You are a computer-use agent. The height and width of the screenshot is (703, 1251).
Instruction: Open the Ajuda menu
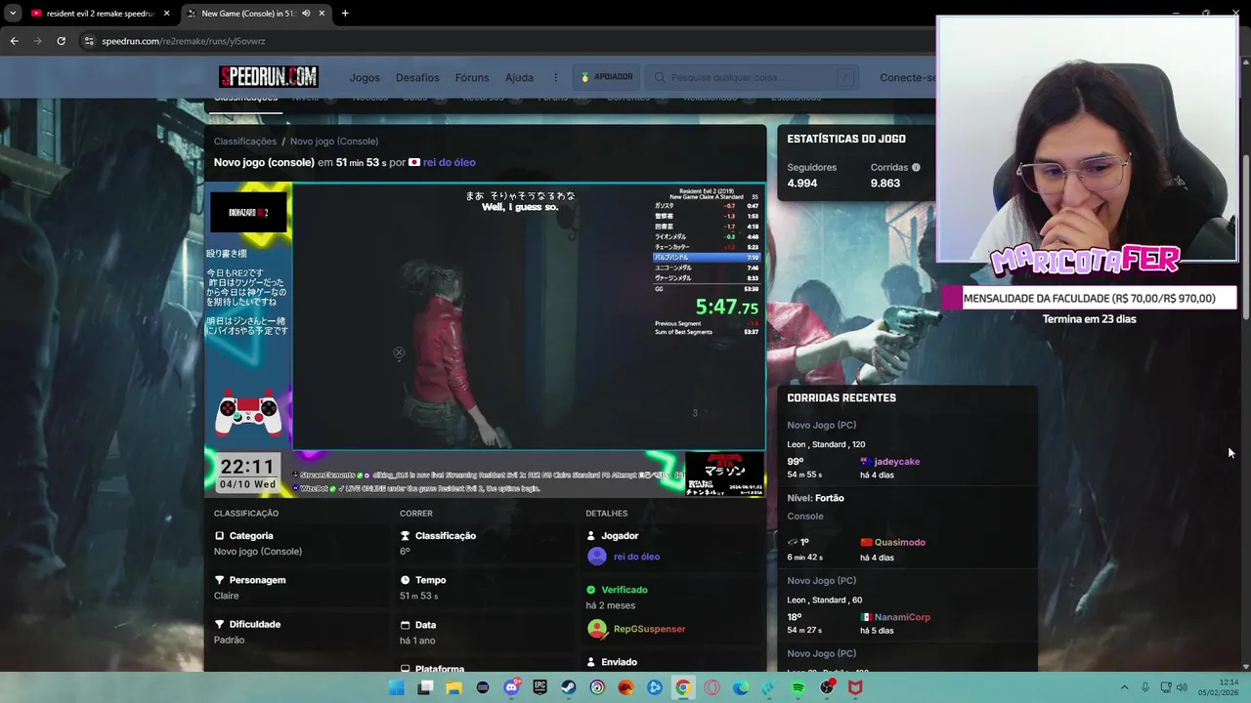(x=519, y=78)
